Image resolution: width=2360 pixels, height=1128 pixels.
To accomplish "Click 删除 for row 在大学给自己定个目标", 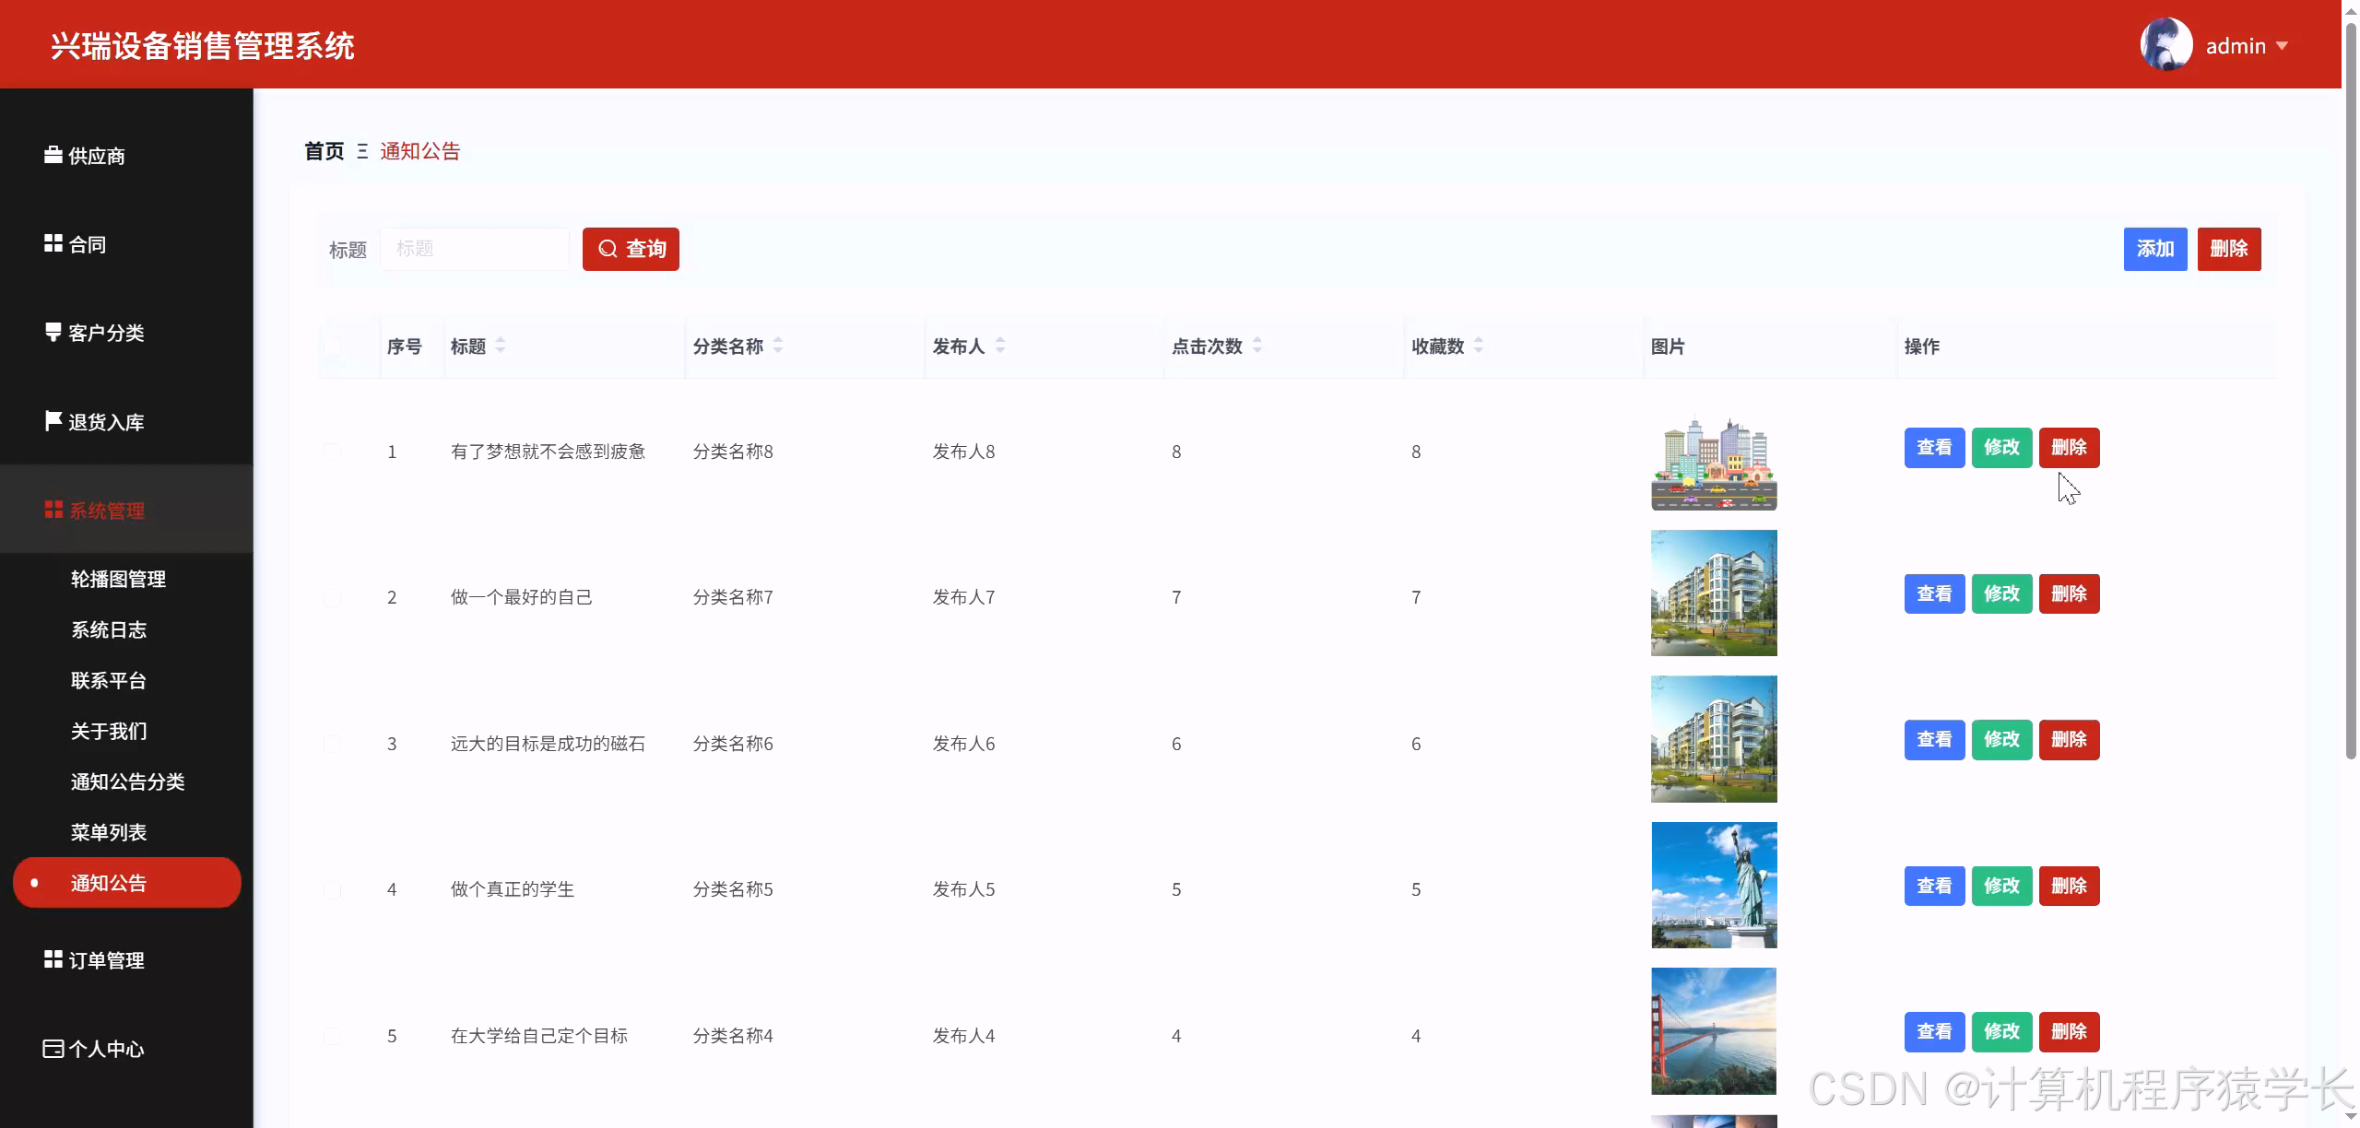I will [2069, 1031].
